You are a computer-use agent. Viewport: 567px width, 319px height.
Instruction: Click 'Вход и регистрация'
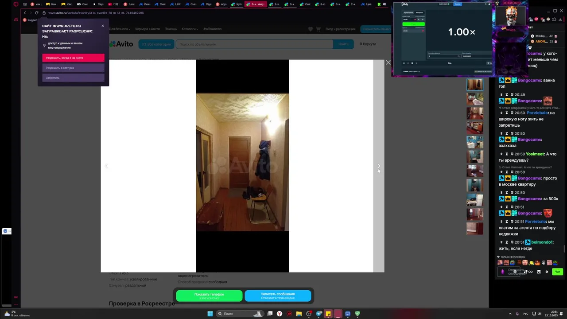[341, 29]
